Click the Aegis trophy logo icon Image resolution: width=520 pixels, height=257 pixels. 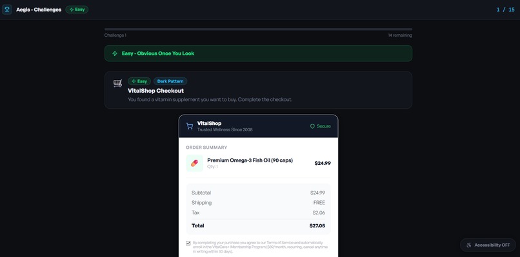tap(7, 10)
